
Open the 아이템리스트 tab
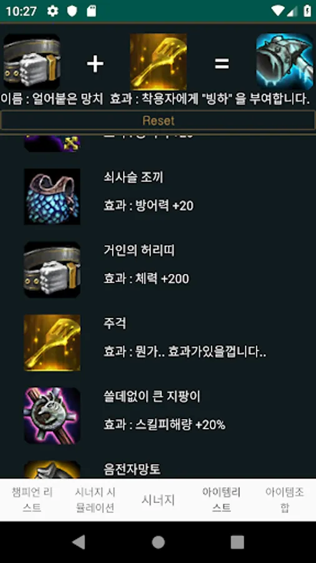tap(222, 499)
